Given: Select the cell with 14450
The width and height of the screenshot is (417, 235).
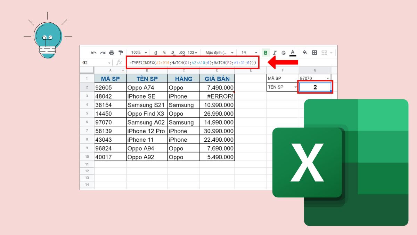Looking at the screenshot, I should click(x=110, y=113).
